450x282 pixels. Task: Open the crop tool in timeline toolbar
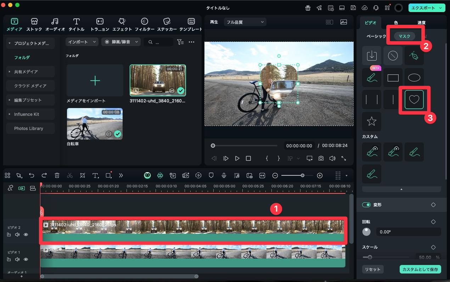click(83, 175)
